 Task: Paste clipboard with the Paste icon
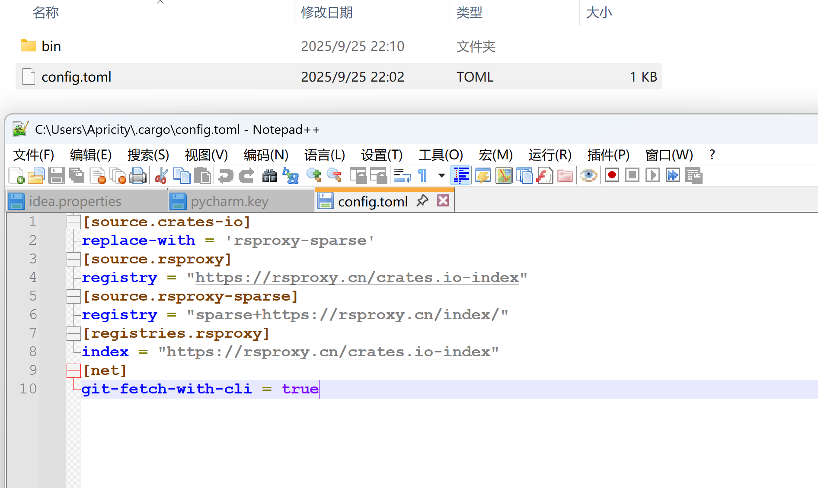tap(202, 175)
